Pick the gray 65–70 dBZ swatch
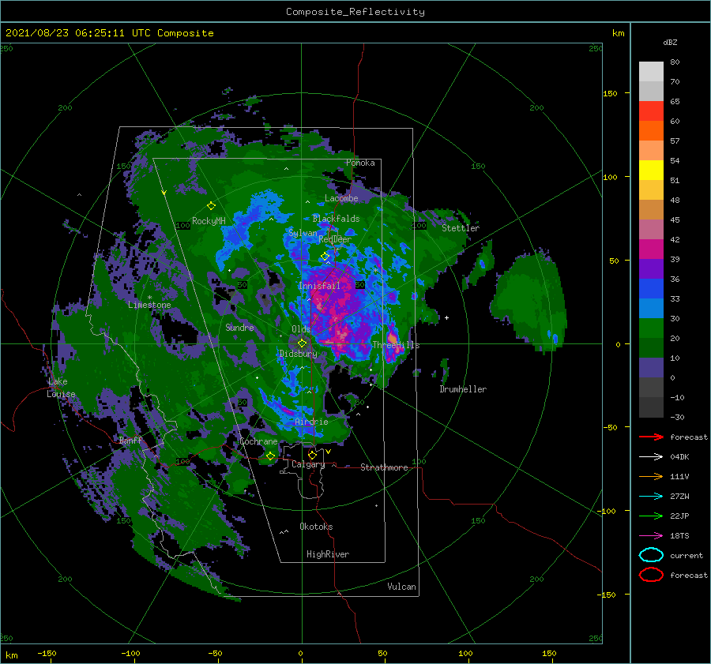 tap(651, 92)
